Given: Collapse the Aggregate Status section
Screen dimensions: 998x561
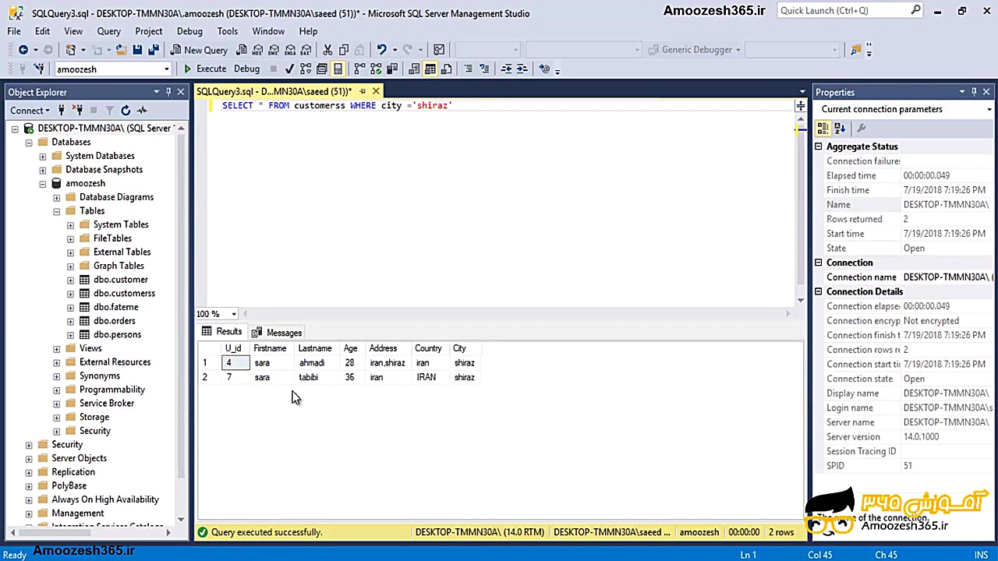Looking at the screenshot, I should [819, 146].
